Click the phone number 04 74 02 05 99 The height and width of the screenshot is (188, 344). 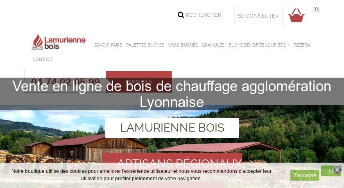coord(66,82)
